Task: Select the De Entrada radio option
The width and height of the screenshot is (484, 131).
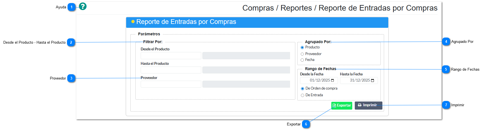Action: (x=303, y=95)
